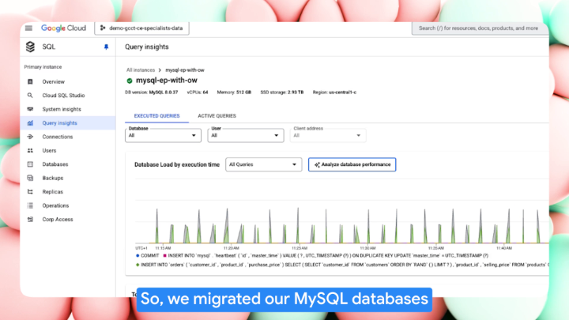The image size is (569, 320).
Task: Expand the All Queries dropdown
Action: click(263, 164)
